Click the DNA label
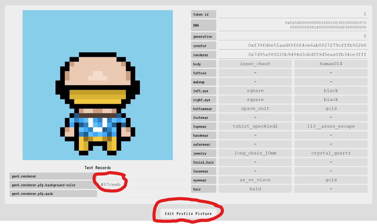 tap(204, 25)
